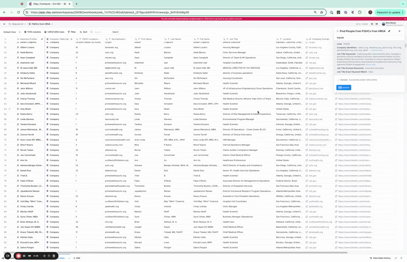407x262 pixels.
Task: Open the Sort options
Action: pyautogui.click(x=83, y=32)
